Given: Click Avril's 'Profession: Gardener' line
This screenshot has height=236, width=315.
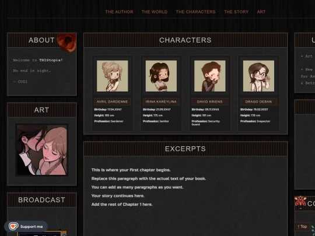Looking at the screenshot, I should click(108, 121).
